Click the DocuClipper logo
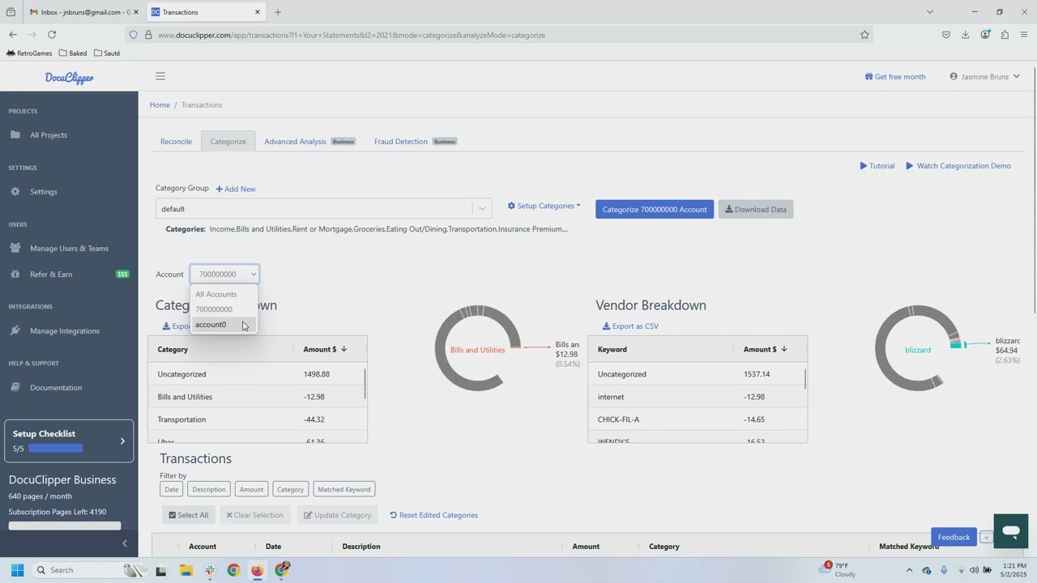1037x583 pixels. pos(69,78)
